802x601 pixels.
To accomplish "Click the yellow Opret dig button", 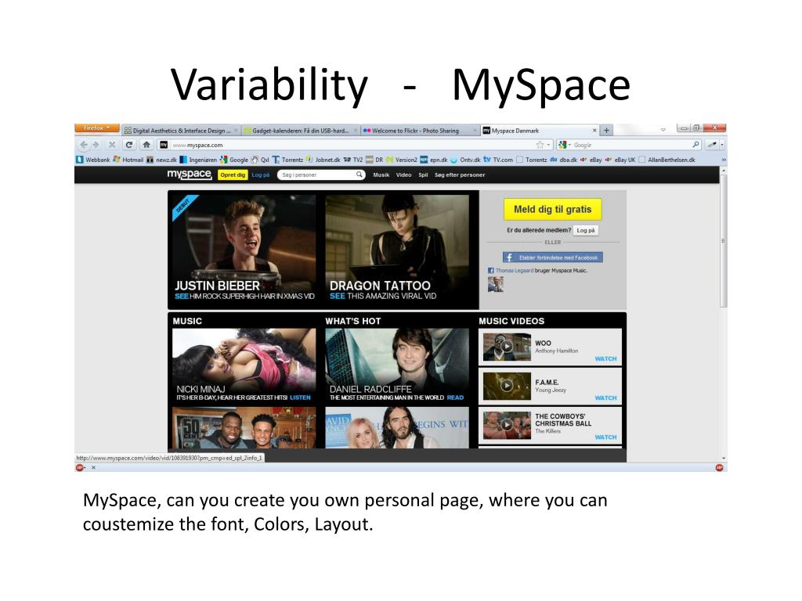I will (x=233, y=175).
